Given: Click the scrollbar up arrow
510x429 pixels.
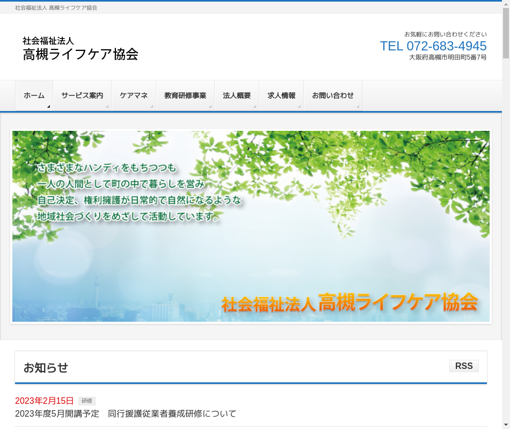Looking at the screenshot, I should (x=506, y=4).
